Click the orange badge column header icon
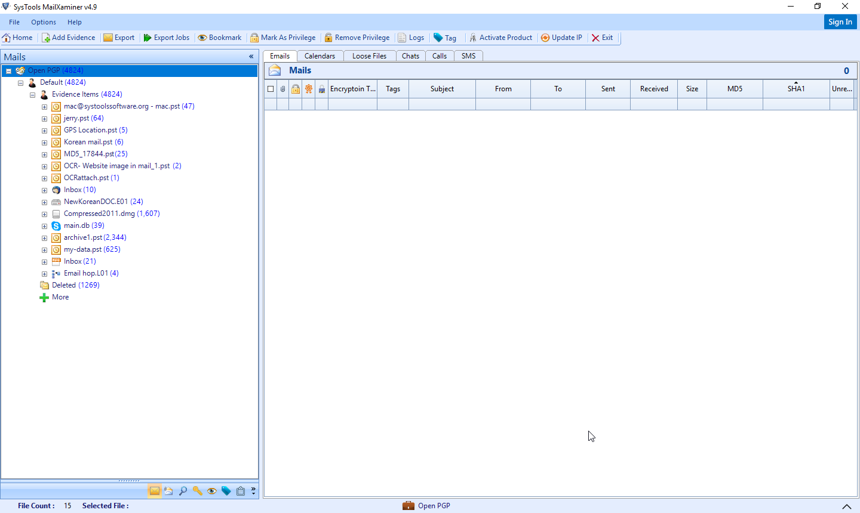 tap(309, 89)
